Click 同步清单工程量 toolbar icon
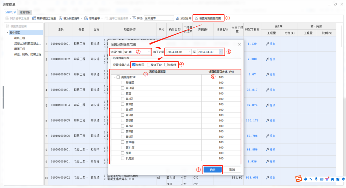 (7, 18)
